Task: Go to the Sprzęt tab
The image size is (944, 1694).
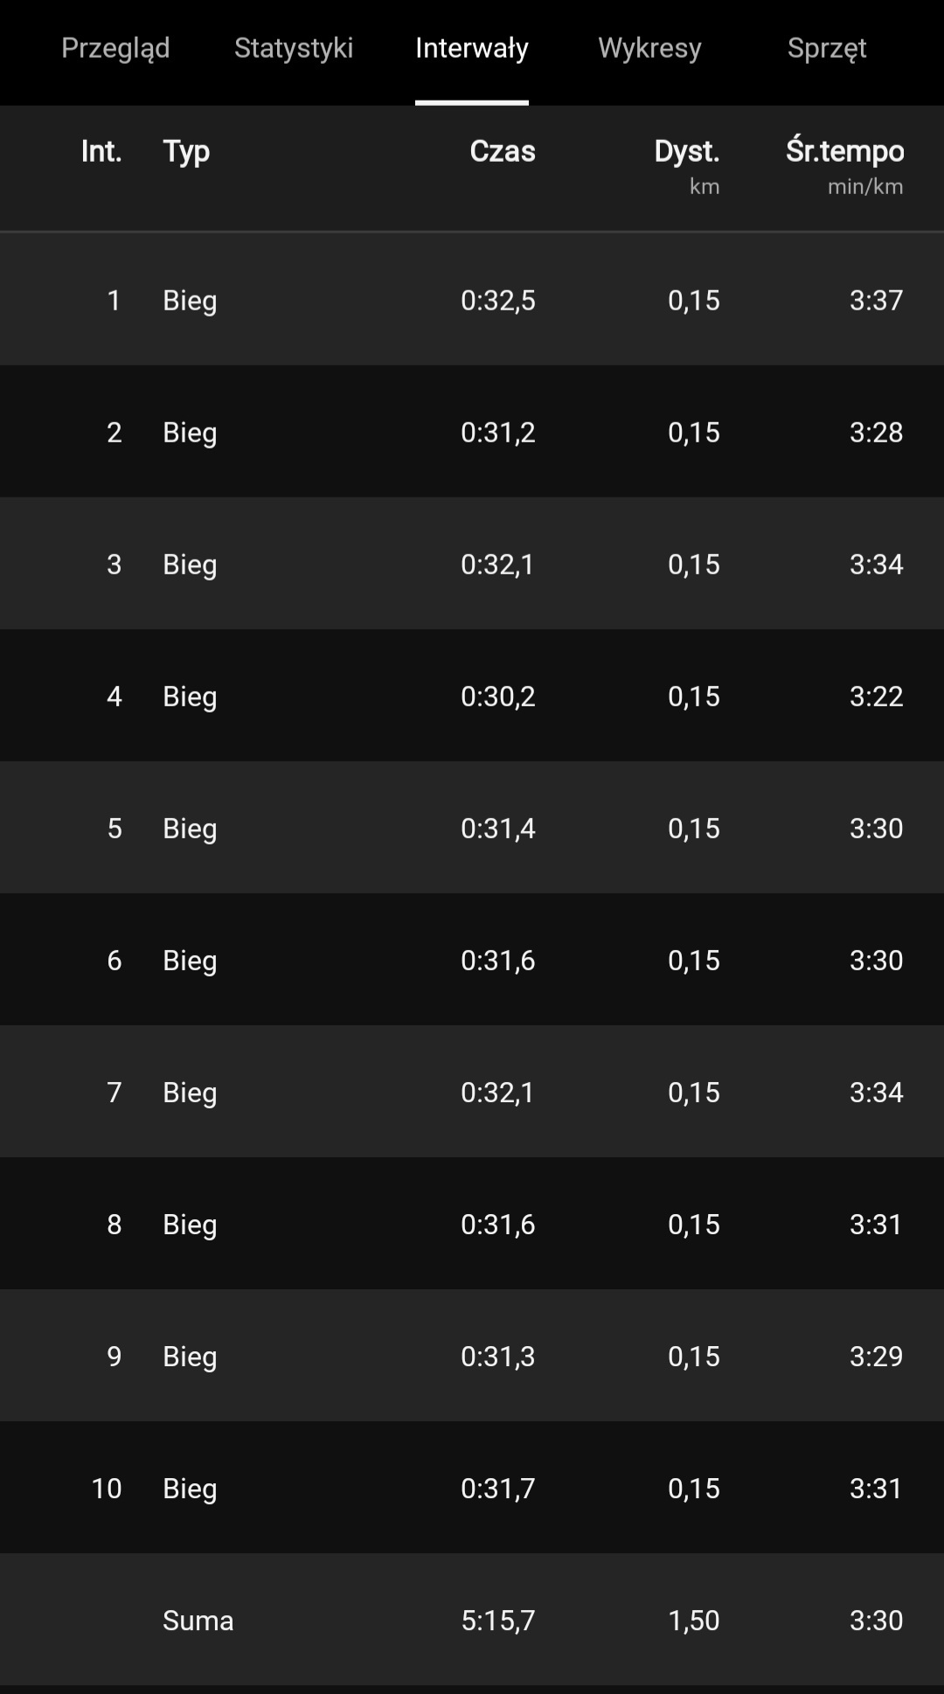Action: click(827, 48)
